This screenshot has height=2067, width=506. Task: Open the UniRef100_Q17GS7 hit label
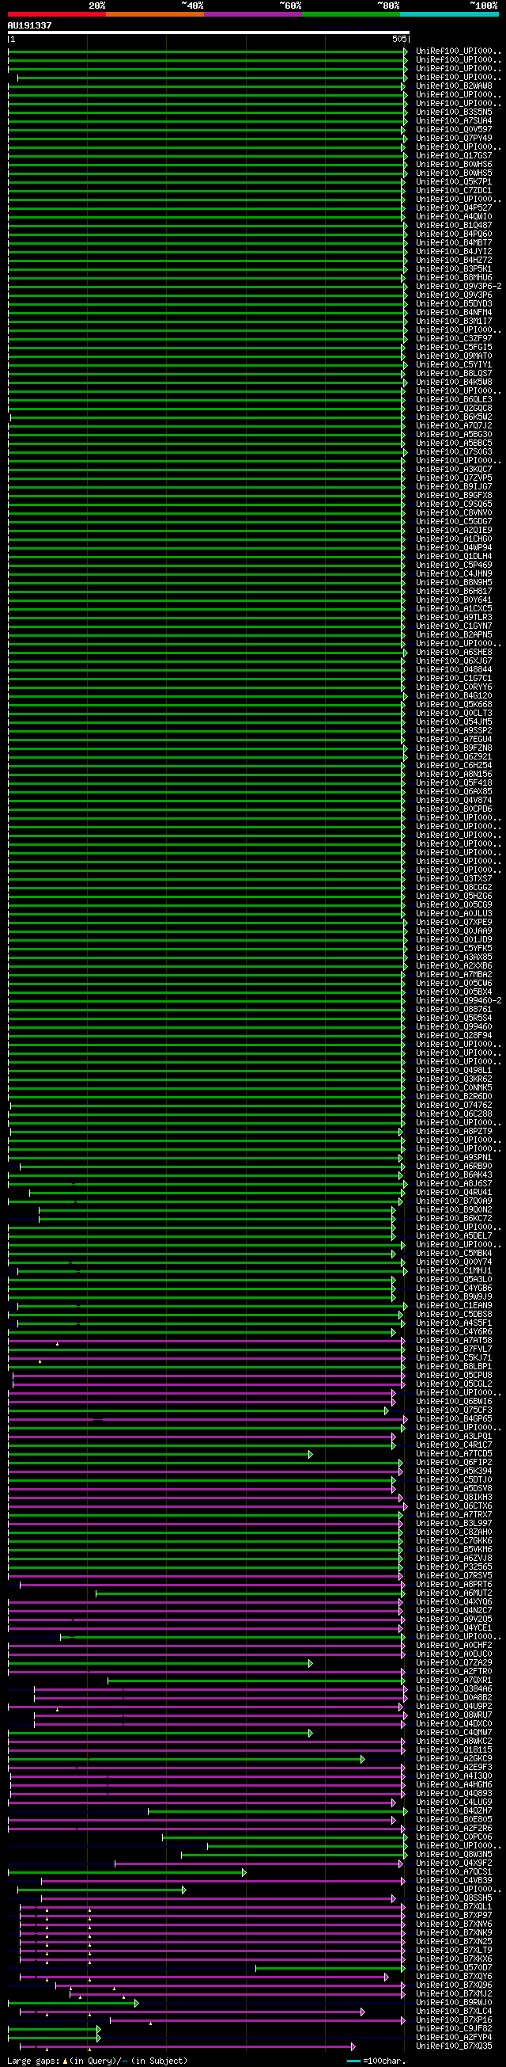click(x=454, y=156)
